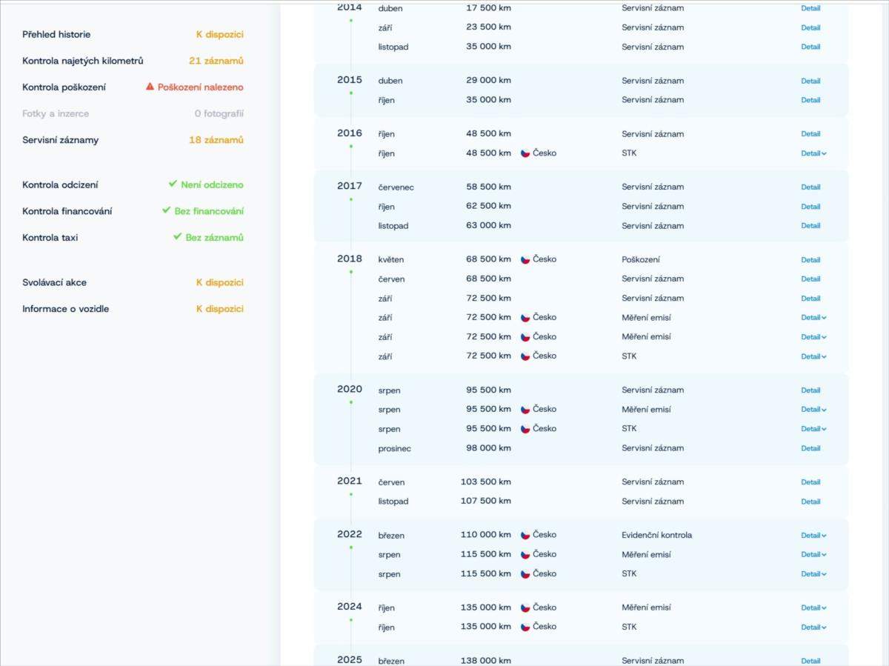Click the Czech flag in the 2024 Měření emisí row

click(525, 607)
